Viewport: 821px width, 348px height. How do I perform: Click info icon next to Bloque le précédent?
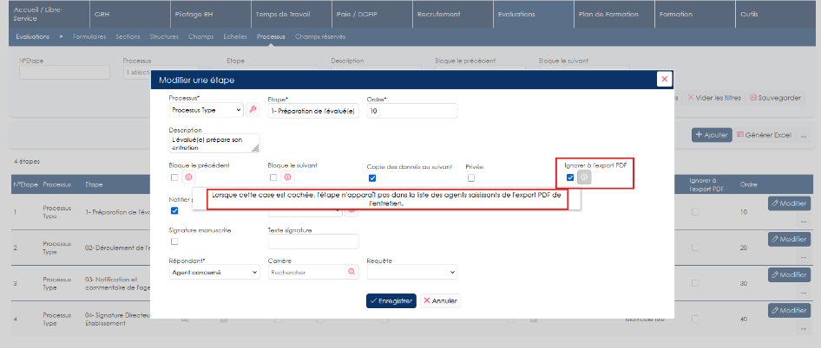click(x=188, y=177)
